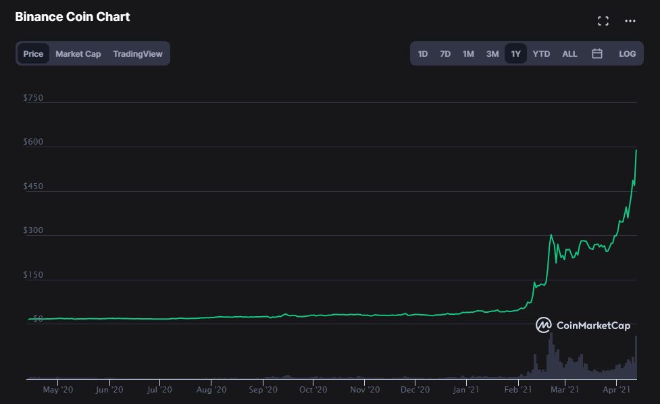Switch to the TradingView tab
The height and width of the screenshot is (404, 660).
[138, 54]
